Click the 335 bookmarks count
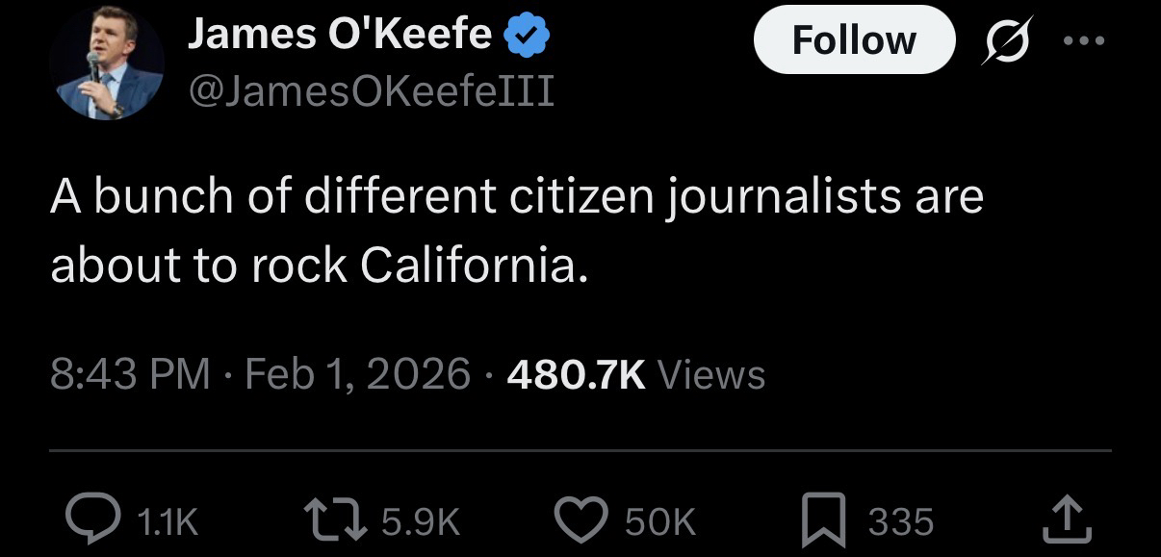 tap(901, 521)
